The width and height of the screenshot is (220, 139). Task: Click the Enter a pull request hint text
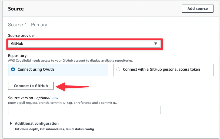click(x=62, y=103)
